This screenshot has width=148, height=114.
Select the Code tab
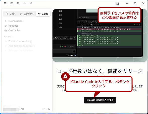[43, 14]
